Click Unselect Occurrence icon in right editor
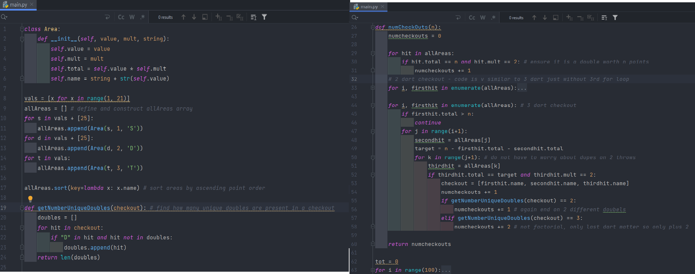This screenshot has height=274, width=695. (580, 17)
